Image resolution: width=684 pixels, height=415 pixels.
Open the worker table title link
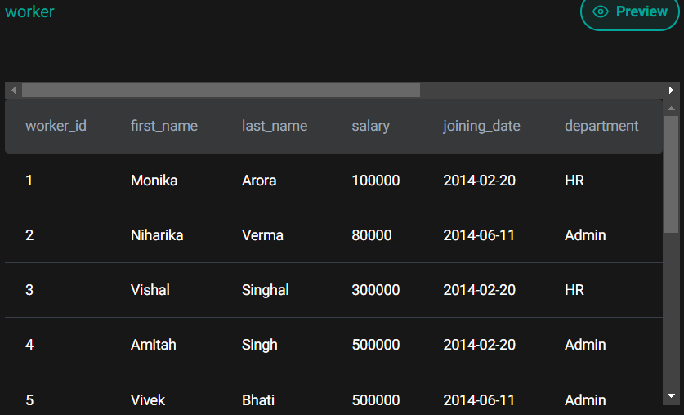29,12
